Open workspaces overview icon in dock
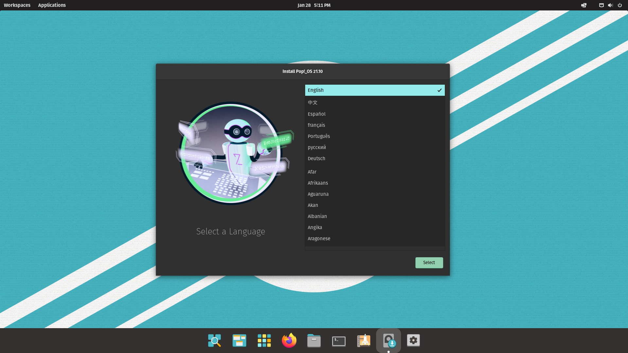Viewport: 628px width, 353px height. [x=239, y=341]
